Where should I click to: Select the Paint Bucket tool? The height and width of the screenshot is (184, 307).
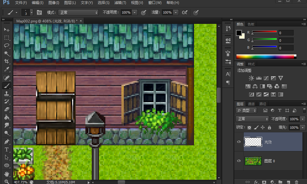[x=7, y=117]
